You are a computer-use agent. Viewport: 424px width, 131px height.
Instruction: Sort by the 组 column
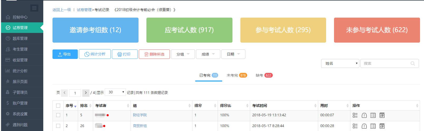[x=161, y=106]
